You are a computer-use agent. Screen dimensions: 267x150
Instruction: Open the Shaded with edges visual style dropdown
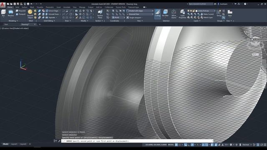140,11
